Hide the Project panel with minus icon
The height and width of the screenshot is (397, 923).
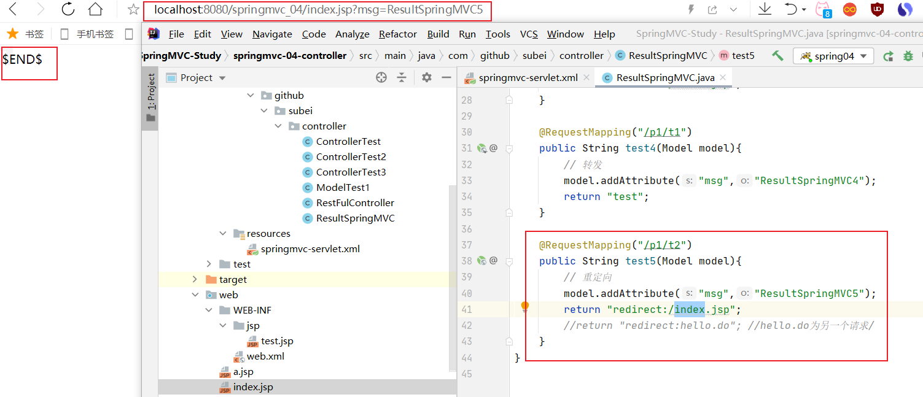446,77
